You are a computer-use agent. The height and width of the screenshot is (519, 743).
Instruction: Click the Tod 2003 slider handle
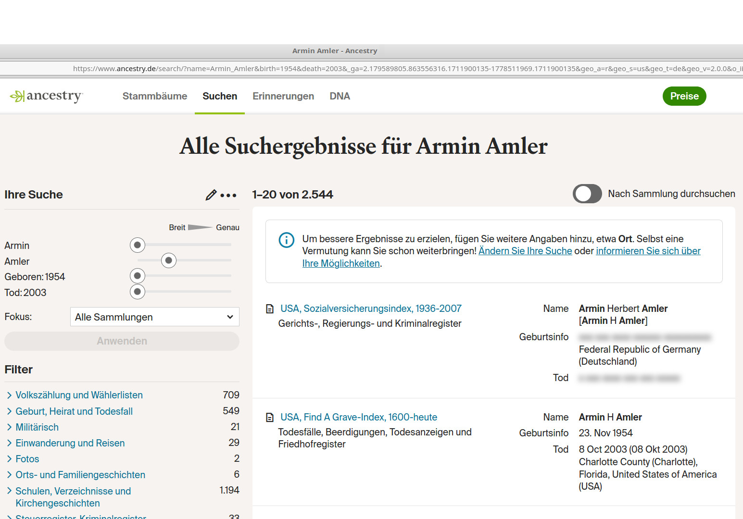(x=138, y=292)
